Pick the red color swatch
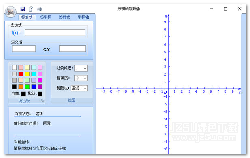This screenshot has height=158, width=250. pos(21,74)
